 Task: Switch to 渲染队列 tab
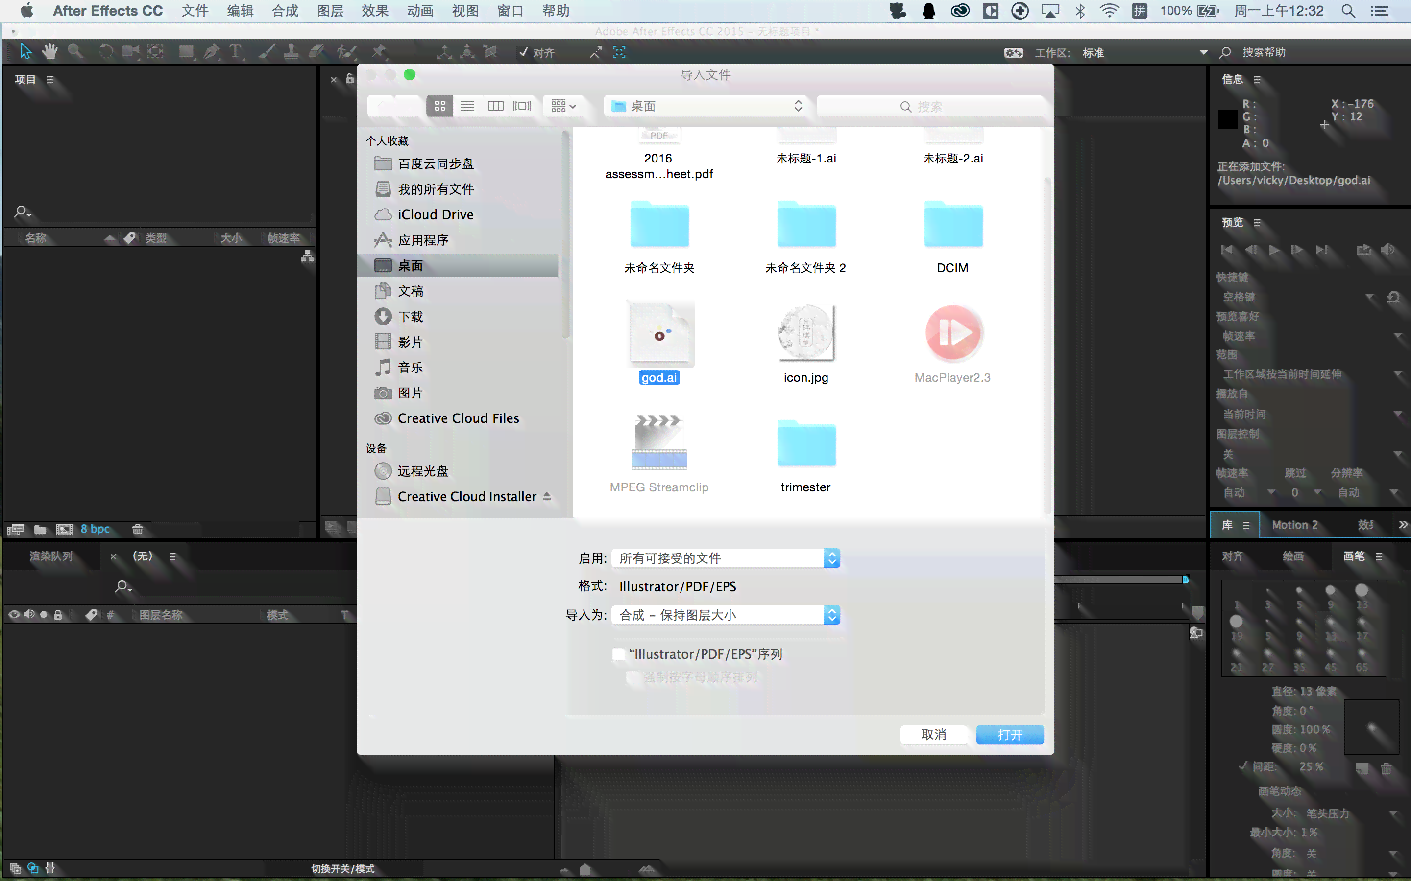point(51,556)
